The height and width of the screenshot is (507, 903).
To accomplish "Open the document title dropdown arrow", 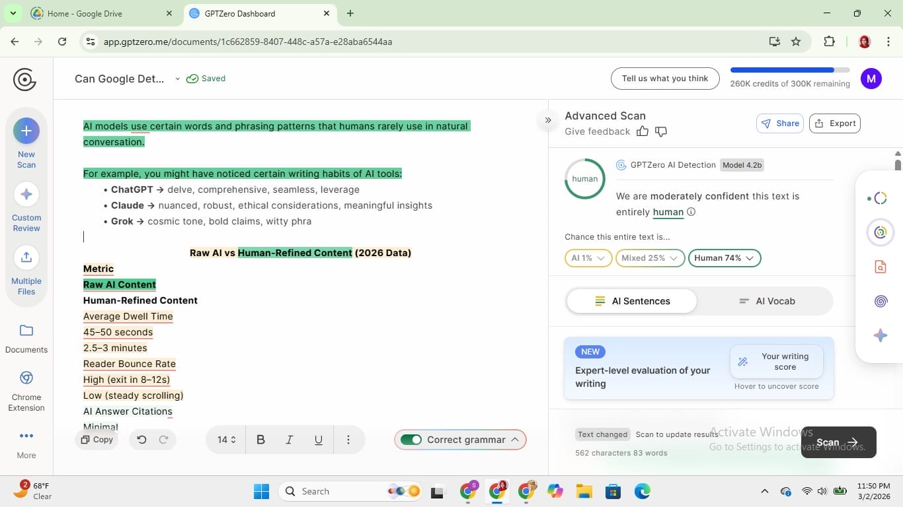I will click(x=177, y=79).
